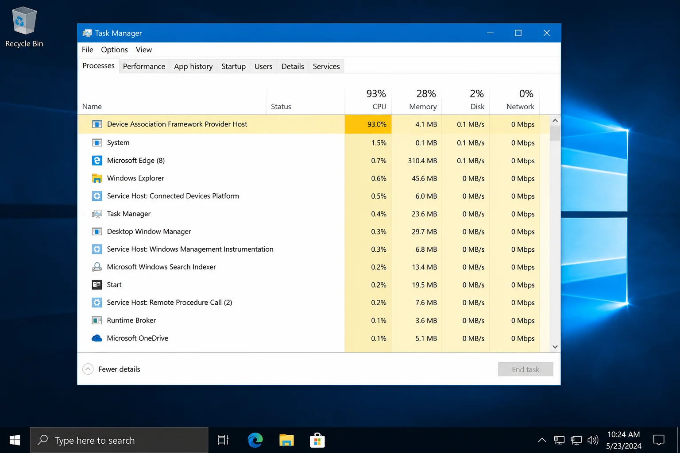Select the Device Association Framework Provider Host row
Image resolution: width=680 pixels, height=453 pixels.
tap(314, 124)
